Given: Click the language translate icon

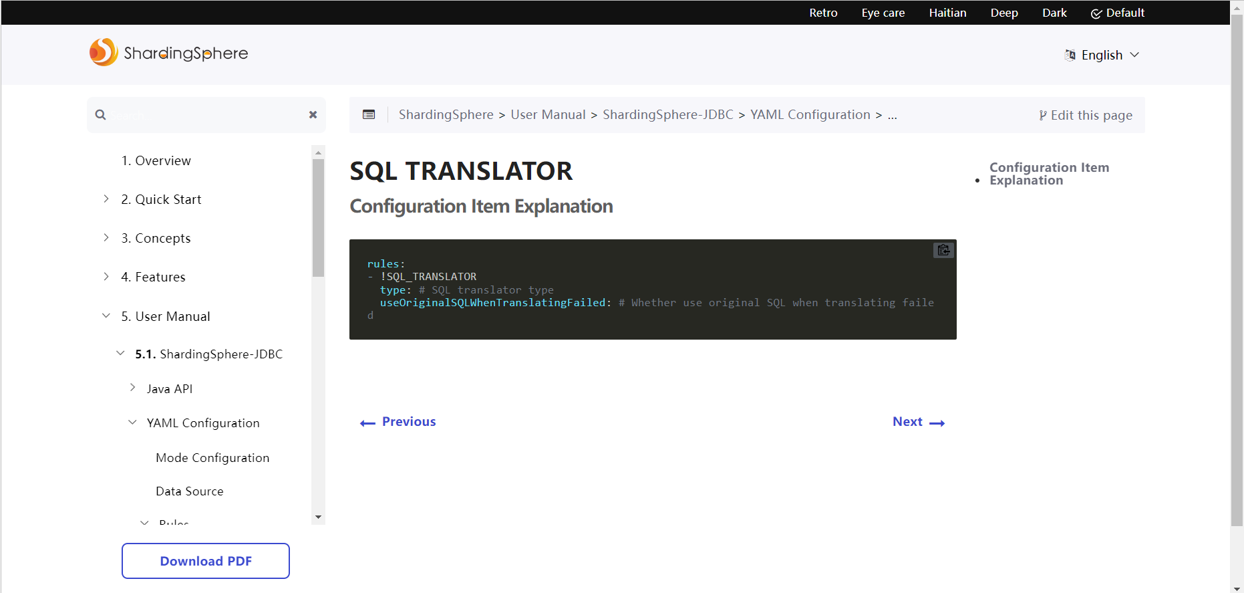Looking at the screenshot, I should (1070, 55).
